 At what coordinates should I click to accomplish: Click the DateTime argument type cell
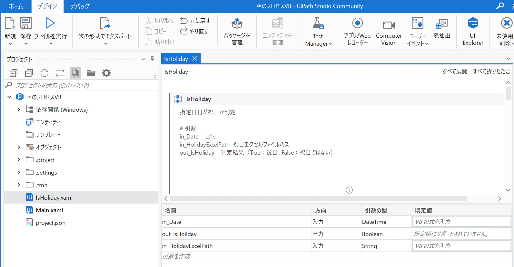[x=386, y=222]
